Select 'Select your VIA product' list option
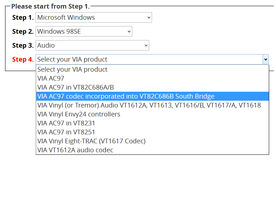This screenshot has height=220, width=276. pyautogui.click(x=73, y=70)
